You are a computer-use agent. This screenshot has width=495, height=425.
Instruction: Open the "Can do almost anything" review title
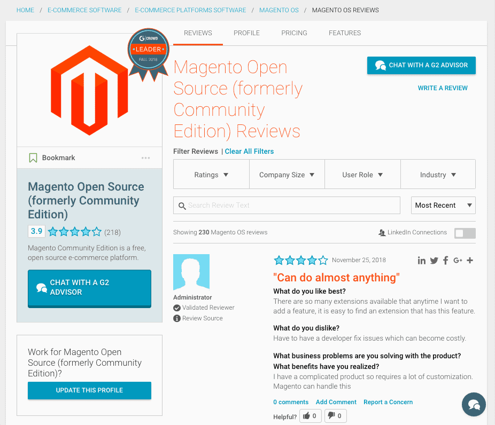click(336, 278)
